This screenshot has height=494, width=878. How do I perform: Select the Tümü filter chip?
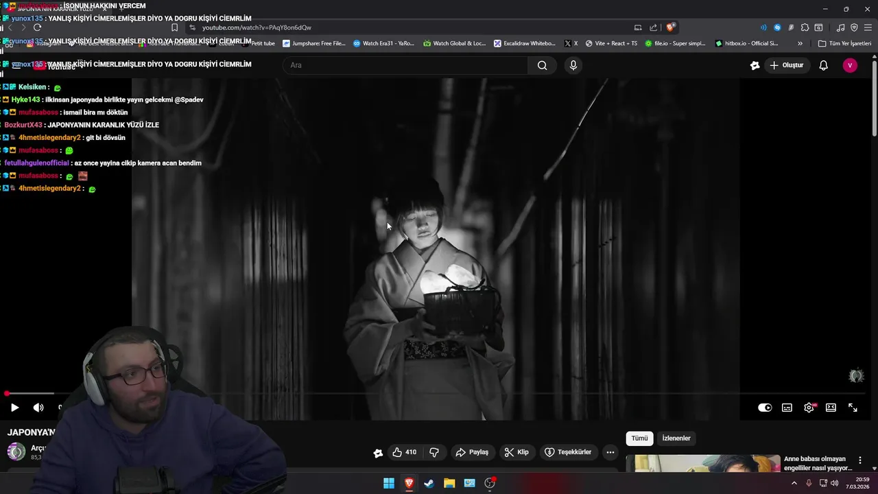pos(639,438)
